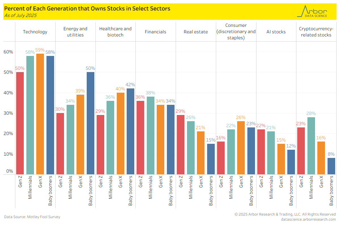Select the AI stocks sector header
This screenshot has height=226, width=340.
tap(276, 32)
